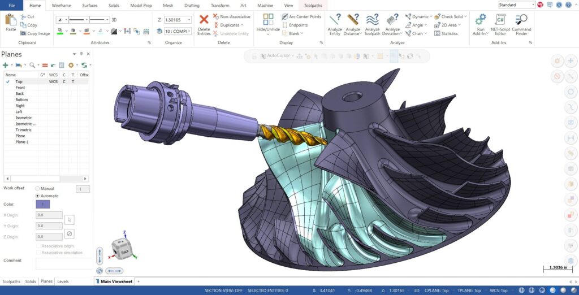Viewport: 579px width, 295px height.
Task: Click the Delete Entities red X
Action: pos(204,20)
